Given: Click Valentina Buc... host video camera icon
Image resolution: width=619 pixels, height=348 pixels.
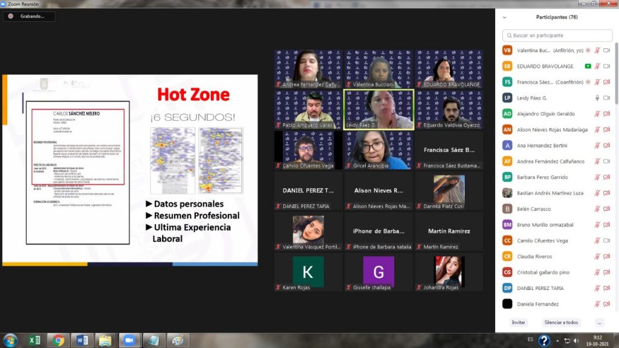Looking at the screenshot, I should coord(606,50).
